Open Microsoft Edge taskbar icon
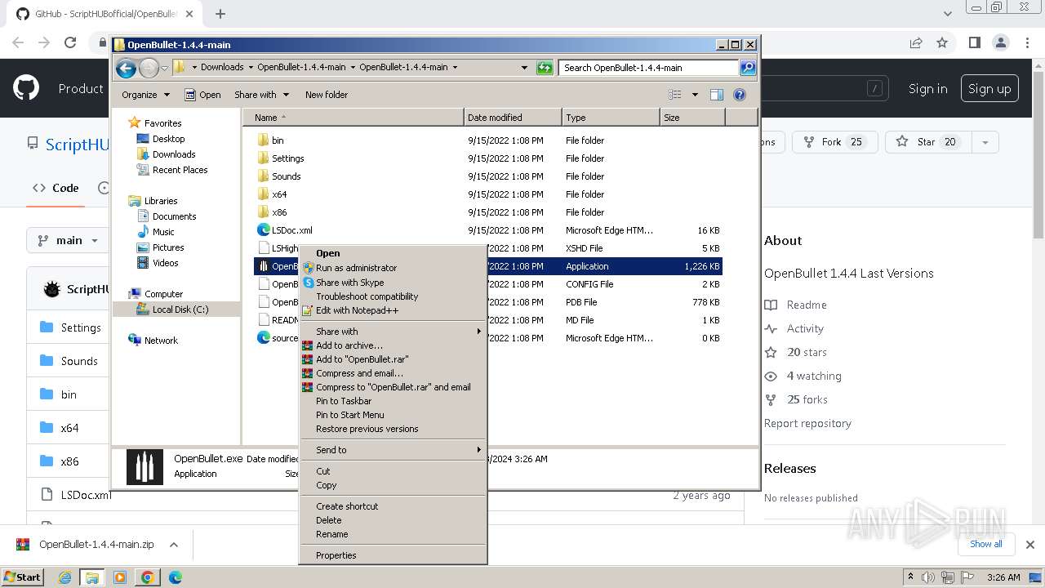 (175, 577)
